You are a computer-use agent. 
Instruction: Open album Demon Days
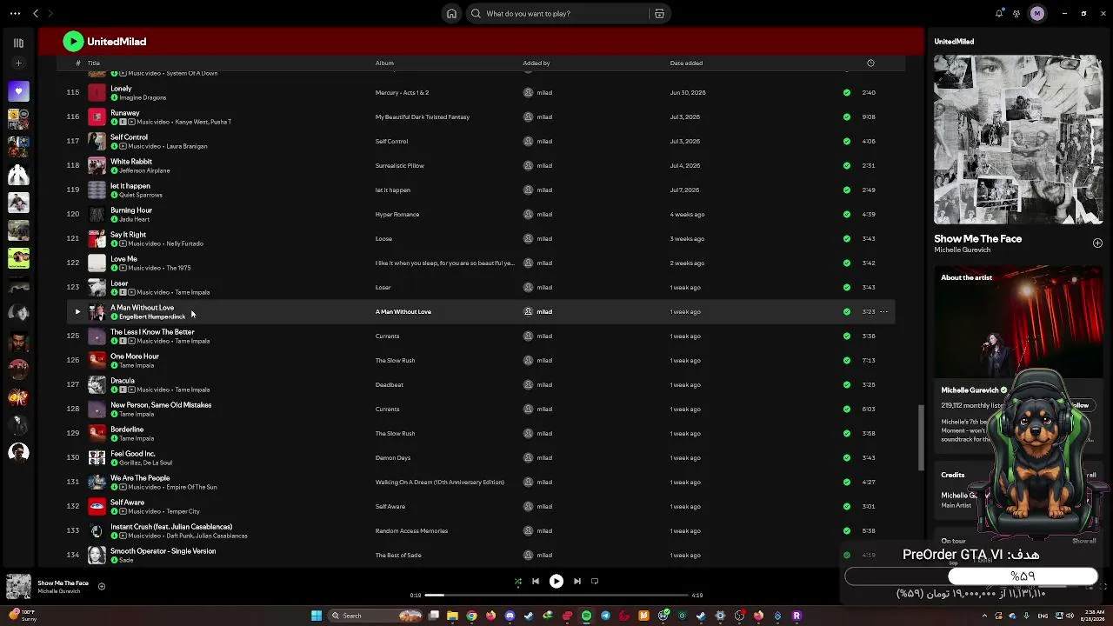393,457
